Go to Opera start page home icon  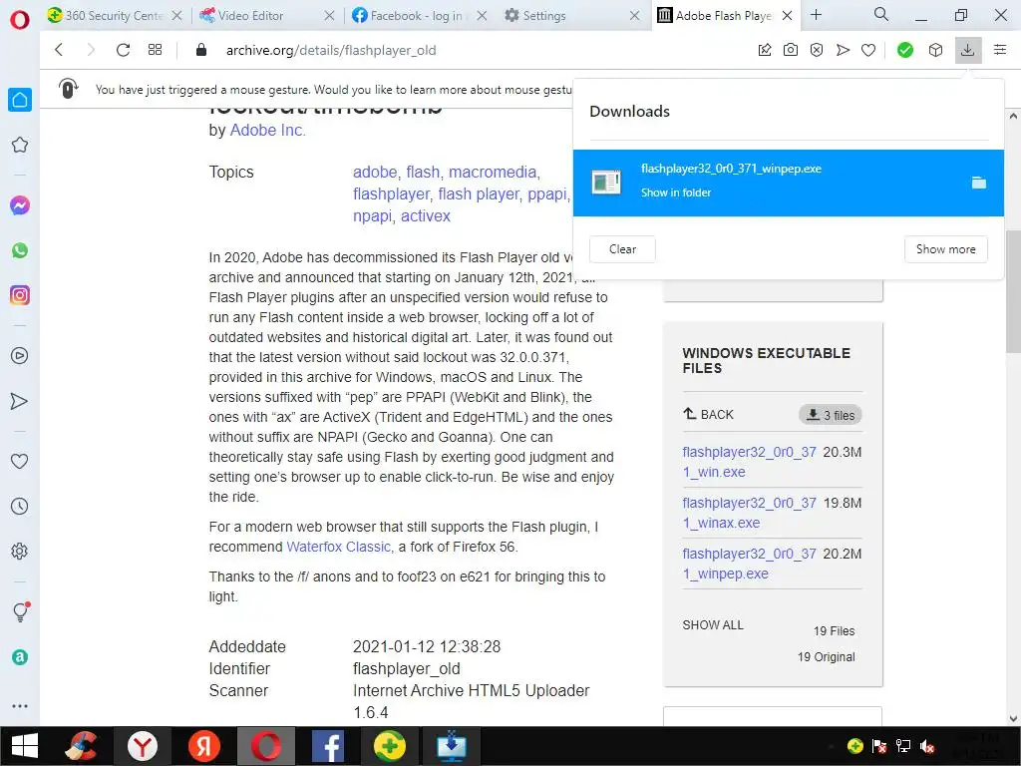click(x=20, y=100)
